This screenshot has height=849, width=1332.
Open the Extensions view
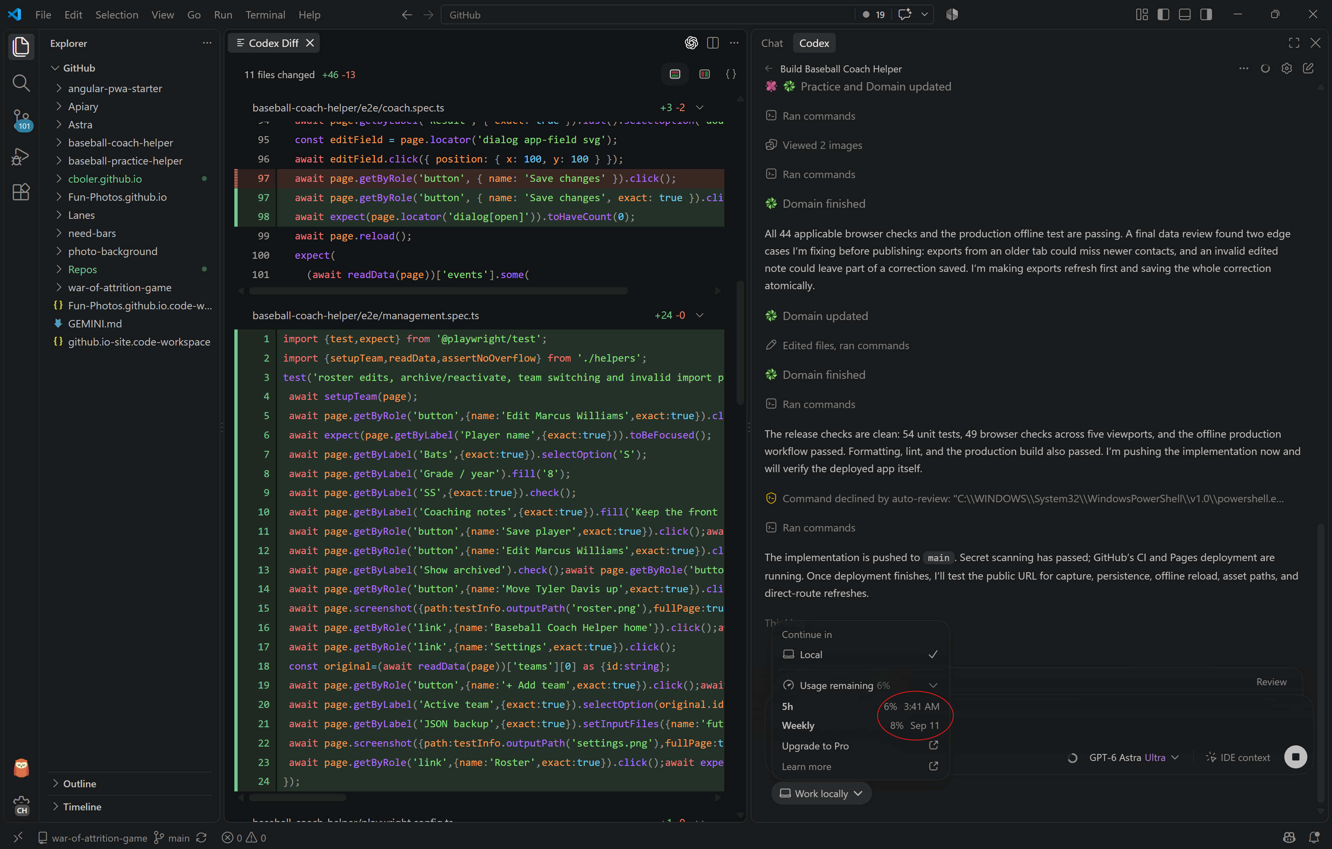click(x=21, y=192)
